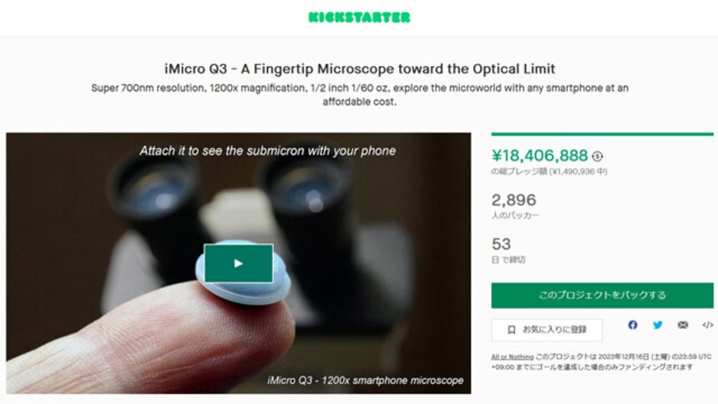
Task: Open the embed code icon
Action: click(707, 325)
